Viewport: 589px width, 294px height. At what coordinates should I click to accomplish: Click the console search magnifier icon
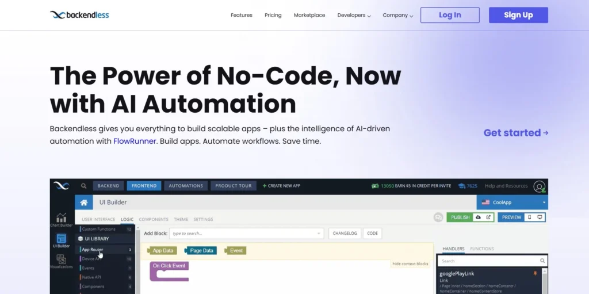click(x=84, y=186)
